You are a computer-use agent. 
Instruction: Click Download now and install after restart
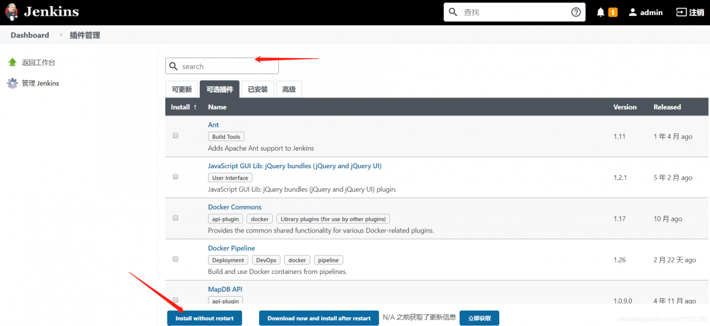click(319, 318)
